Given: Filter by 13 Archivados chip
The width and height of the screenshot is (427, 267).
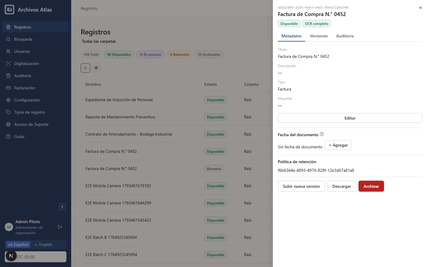Looking at the screenshot, I should coord(209,55).
